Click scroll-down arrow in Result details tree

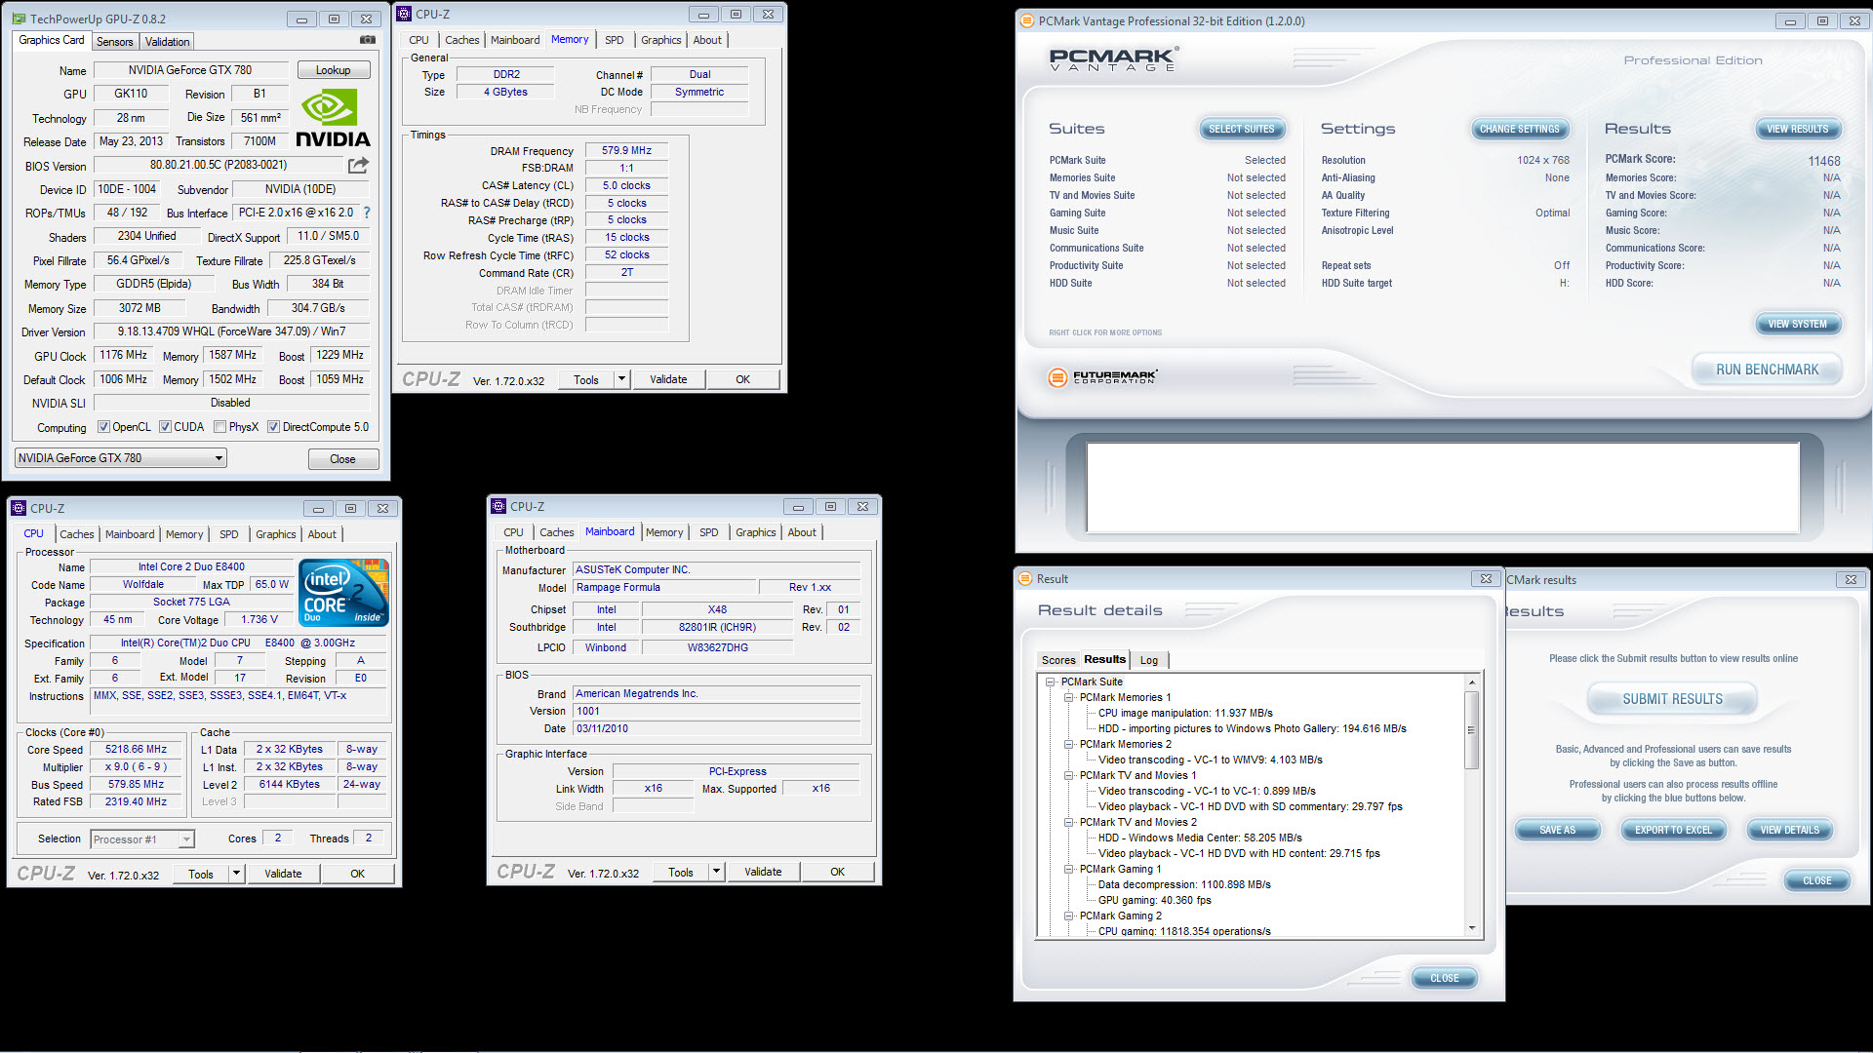coord(1472,928)
